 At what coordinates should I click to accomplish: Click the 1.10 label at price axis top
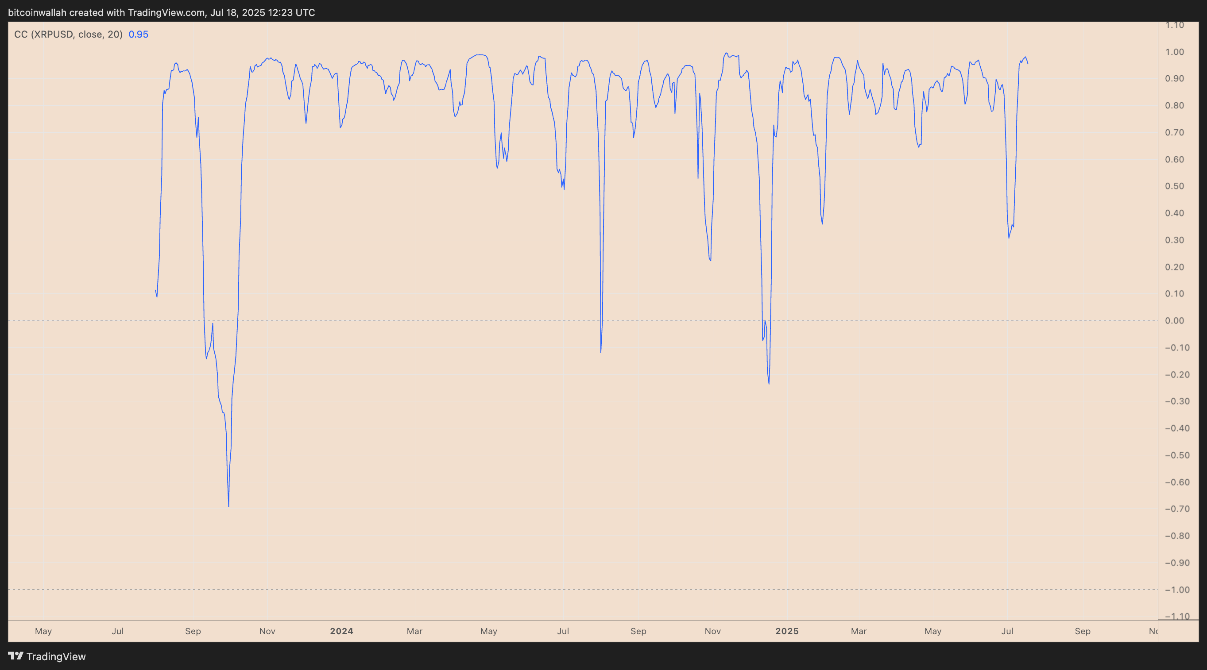1174,25
